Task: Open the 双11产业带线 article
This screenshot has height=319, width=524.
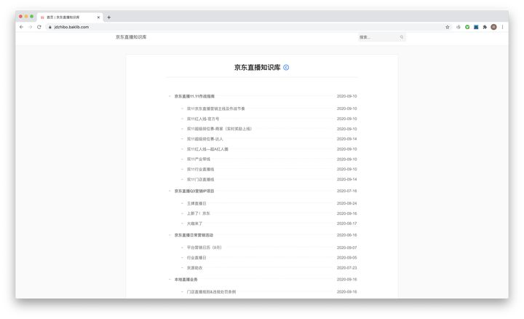Action: (x=199, y=159)
